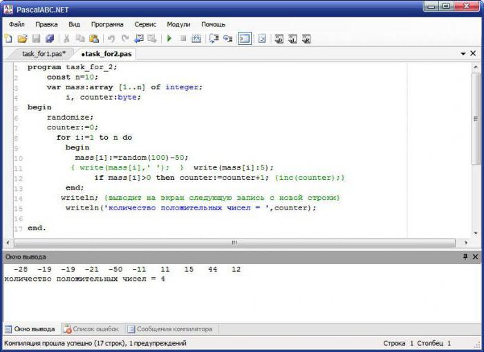Click the Cut scissors icon
Viewport: 484px width, 352px height.
(x=66, y=39)
